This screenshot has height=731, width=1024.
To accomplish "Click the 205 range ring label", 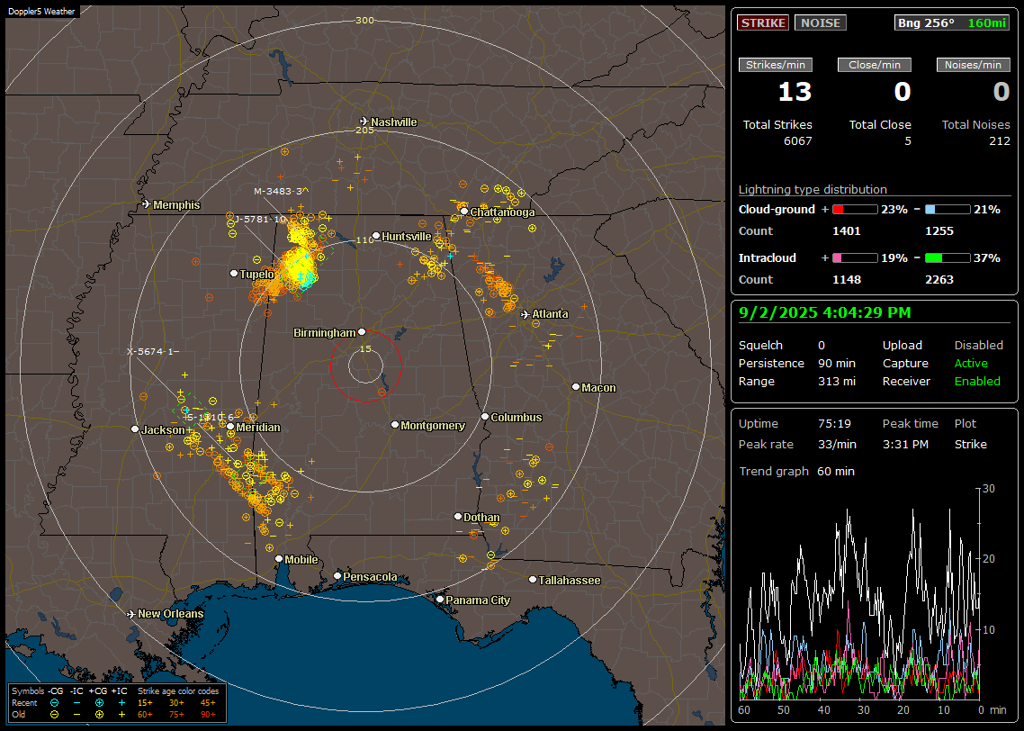I will click(x=365, y=130).
